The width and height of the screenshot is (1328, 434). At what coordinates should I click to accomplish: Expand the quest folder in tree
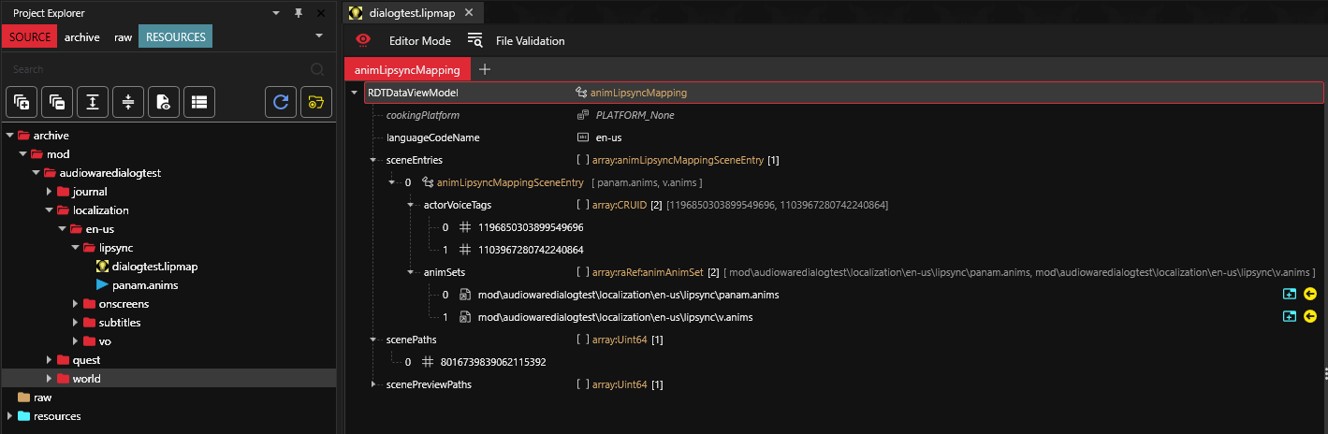(x=50, y=360)
